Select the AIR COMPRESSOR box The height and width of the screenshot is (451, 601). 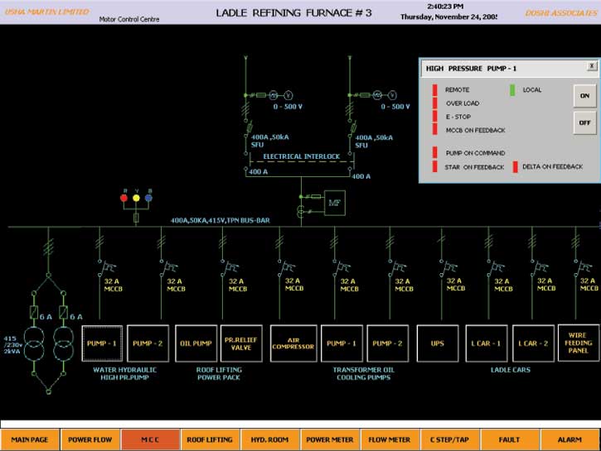(x=293, y=343)
